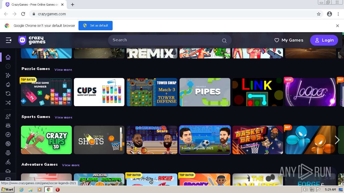The height and width of the screenshot is (193, 344).
Task: Open the Login button
Action: click(324, 40)
